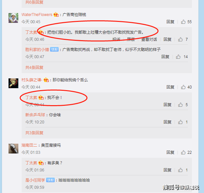Open 湖南田二 avatar image

click(x=13, y=149)
